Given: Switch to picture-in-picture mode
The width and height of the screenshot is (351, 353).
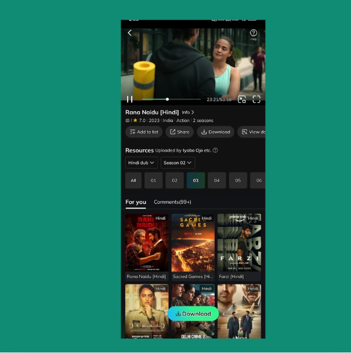Looking at the screenshot, I should [x=242, y=99].
